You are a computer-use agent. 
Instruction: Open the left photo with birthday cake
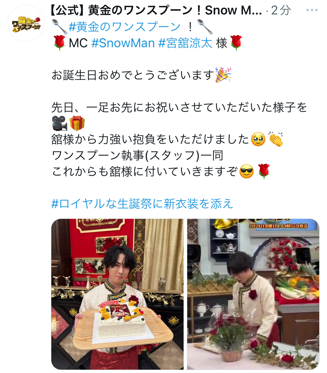point(117,294)
